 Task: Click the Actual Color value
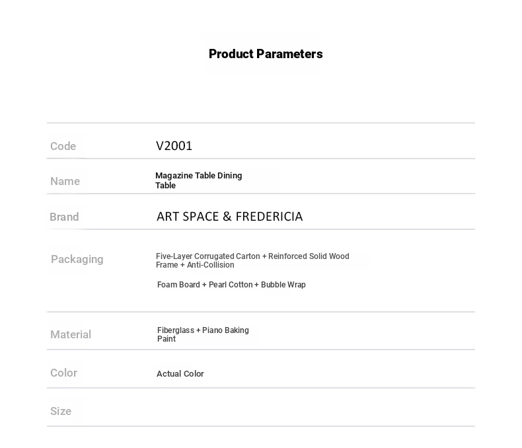(x=180, y=374)
